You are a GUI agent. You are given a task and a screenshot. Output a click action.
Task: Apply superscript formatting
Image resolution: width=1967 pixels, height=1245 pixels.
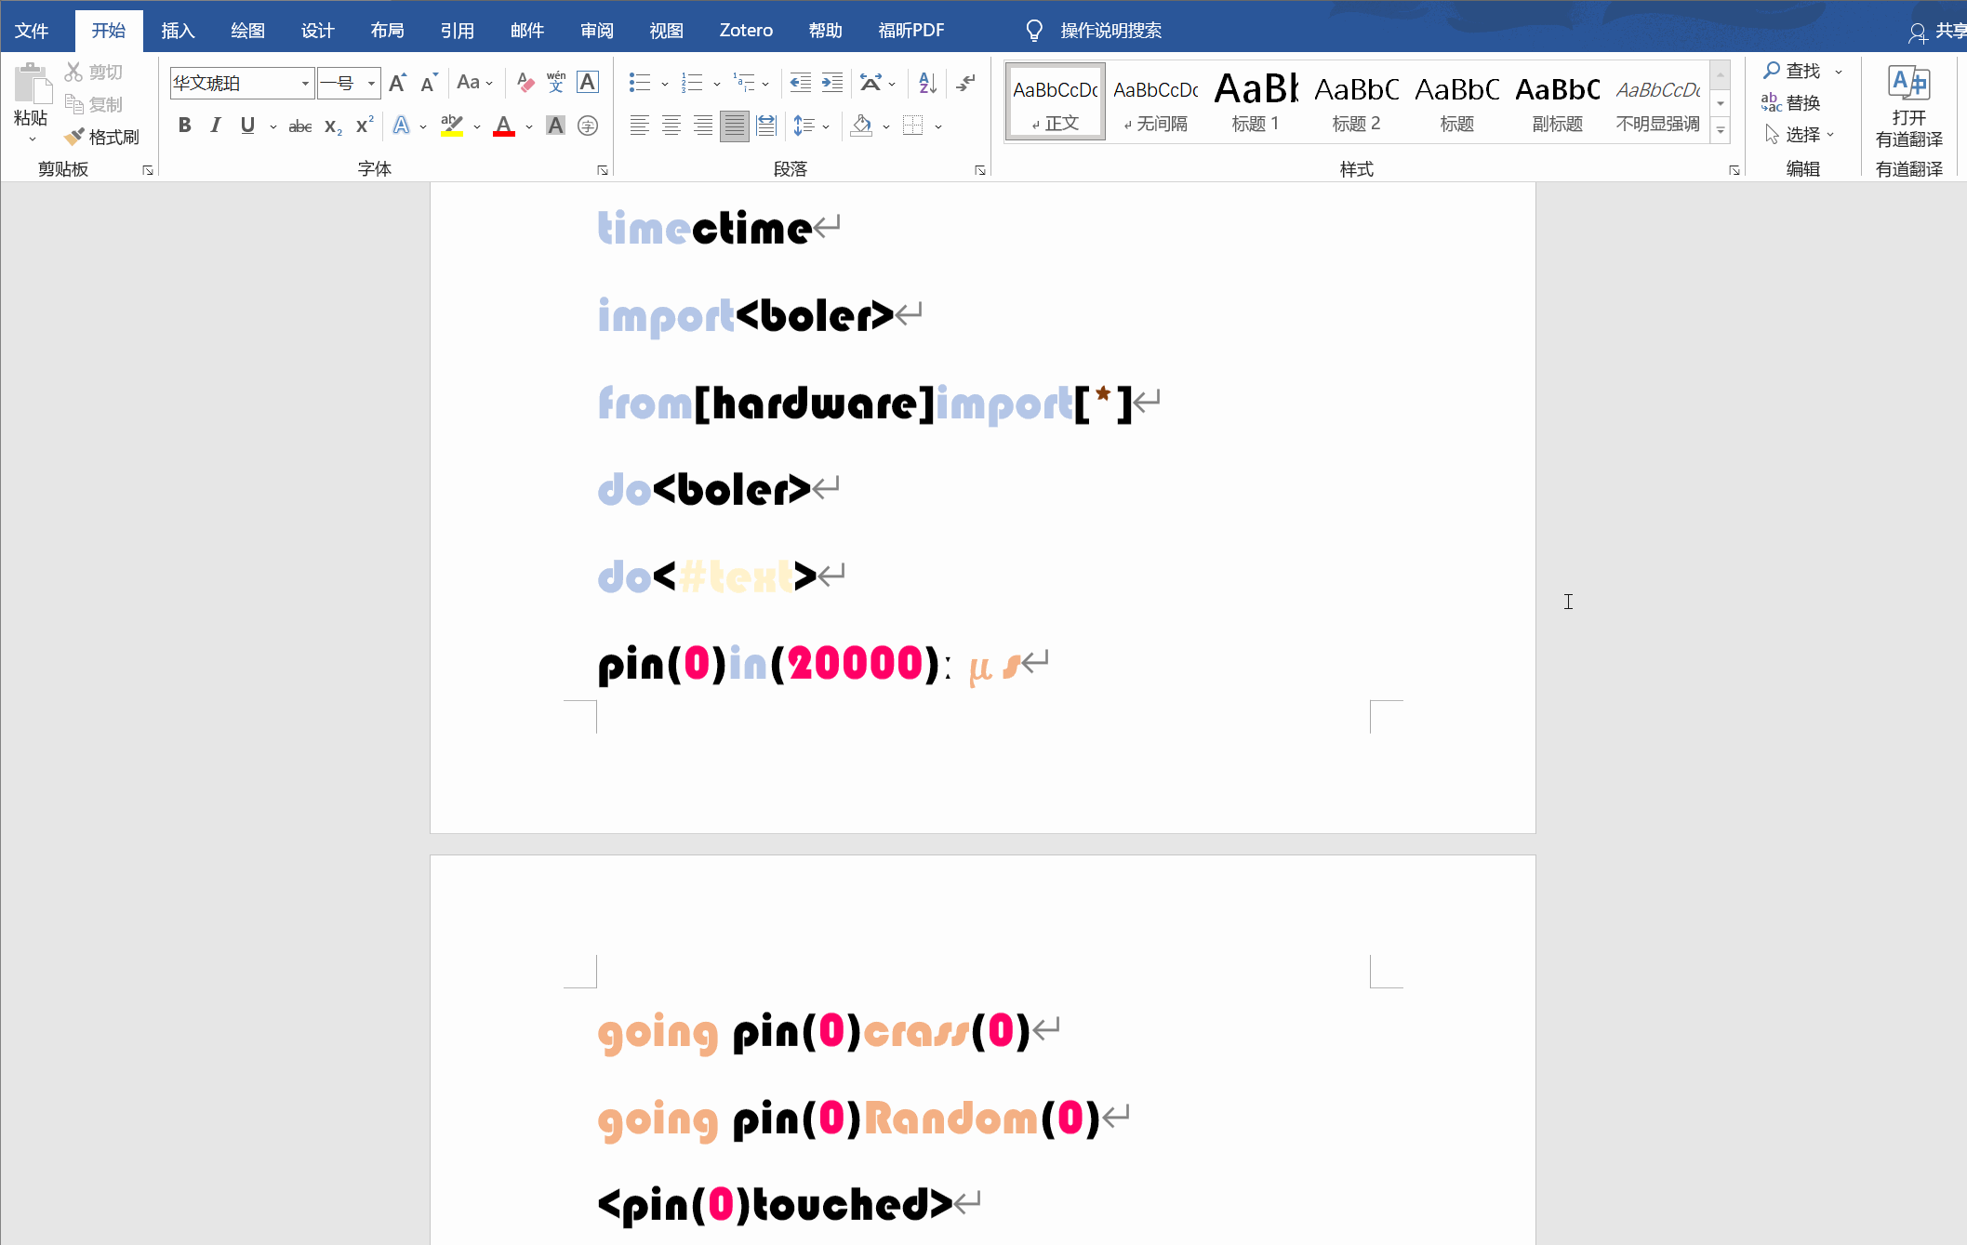[x=365, y=126]
